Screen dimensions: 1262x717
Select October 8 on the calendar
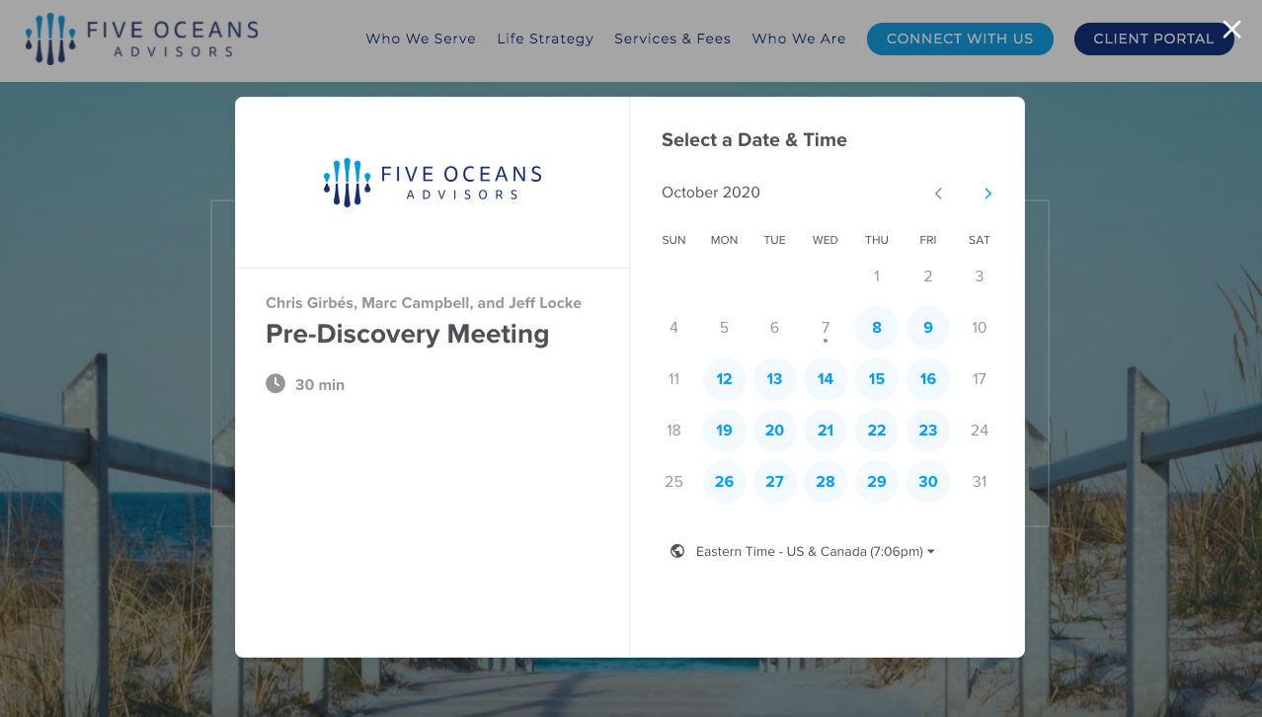pyautogui.click(x=877, y=327)
